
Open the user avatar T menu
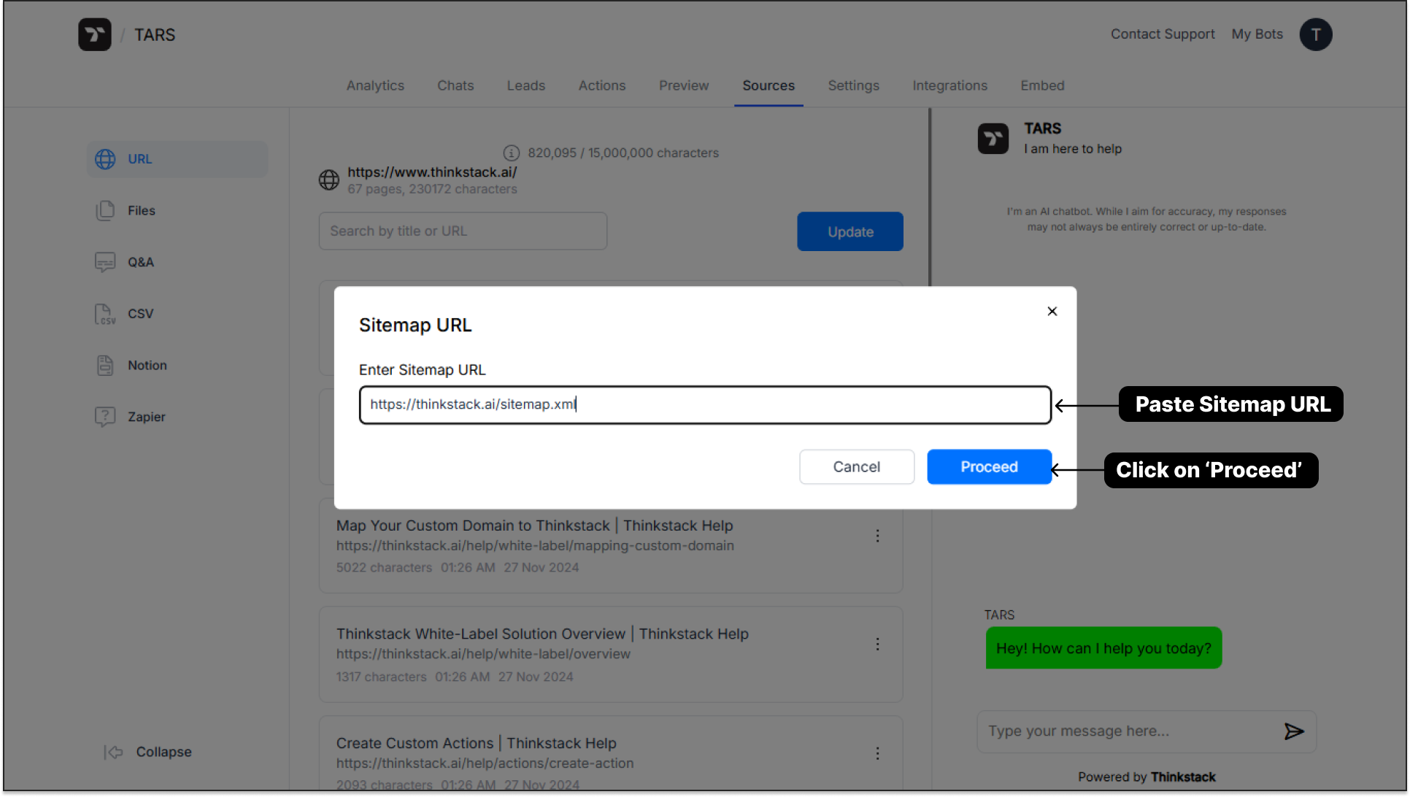click(x=1315, y=34)
